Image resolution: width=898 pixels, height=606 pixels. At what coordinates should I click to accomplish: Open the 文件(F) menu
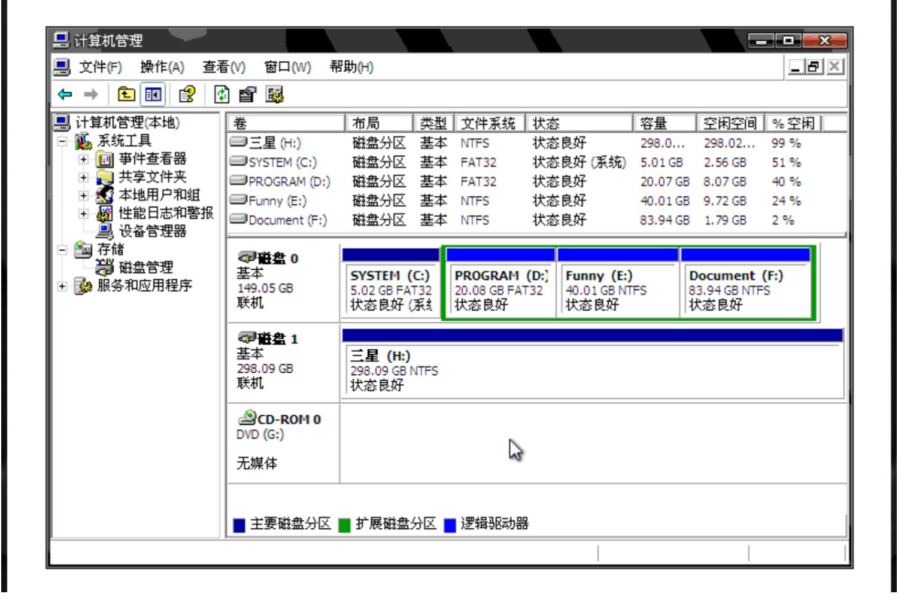click(x=101, y=67)
